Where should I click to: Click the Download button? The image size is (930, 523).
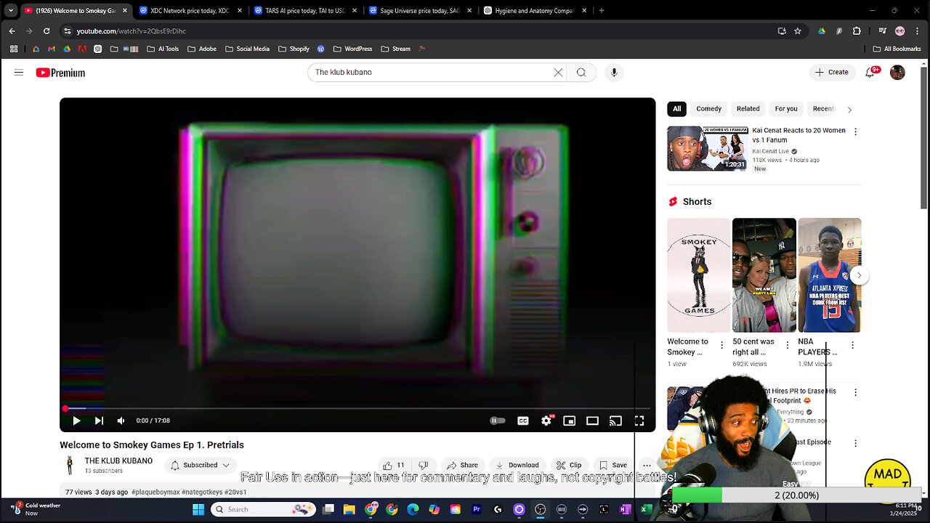tap(517, 465)
